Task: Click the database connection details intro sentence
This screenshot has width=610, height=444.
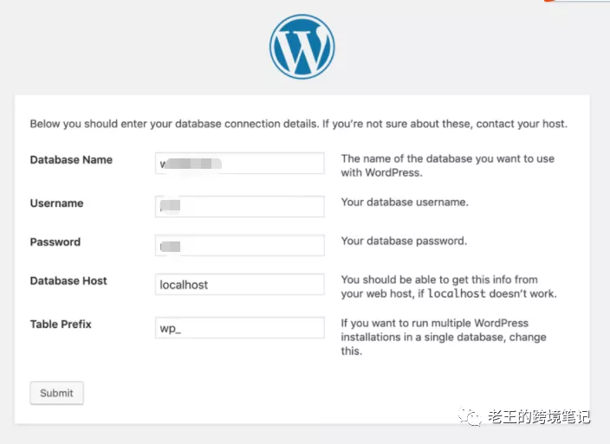Action: click(298, 124)
